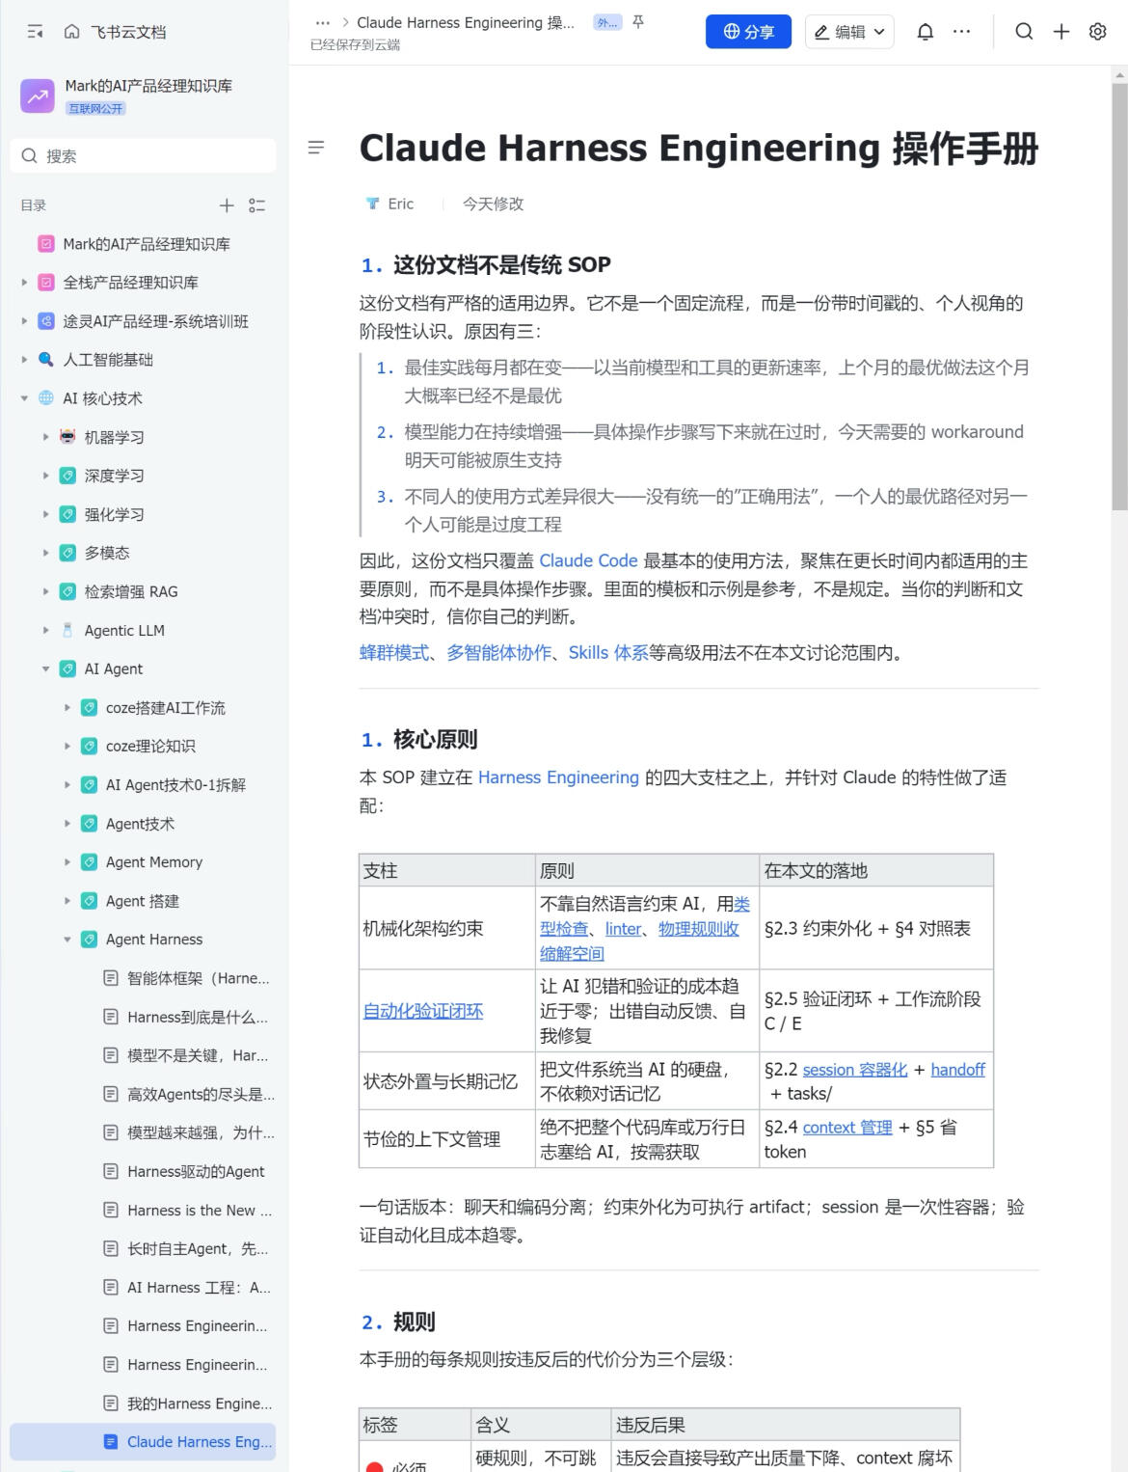This screenshot has width=1128, height=1472.
Task: Open the Mark的AI产品经理知识库 logo
Action: [38, 95]
